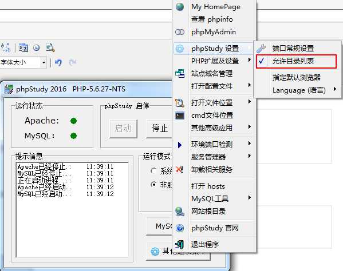Image resolution: width=343 pixels, height=271 pixels.
Task: Click the clock icon in editor toolbar
Action: [x=37, y=48]
